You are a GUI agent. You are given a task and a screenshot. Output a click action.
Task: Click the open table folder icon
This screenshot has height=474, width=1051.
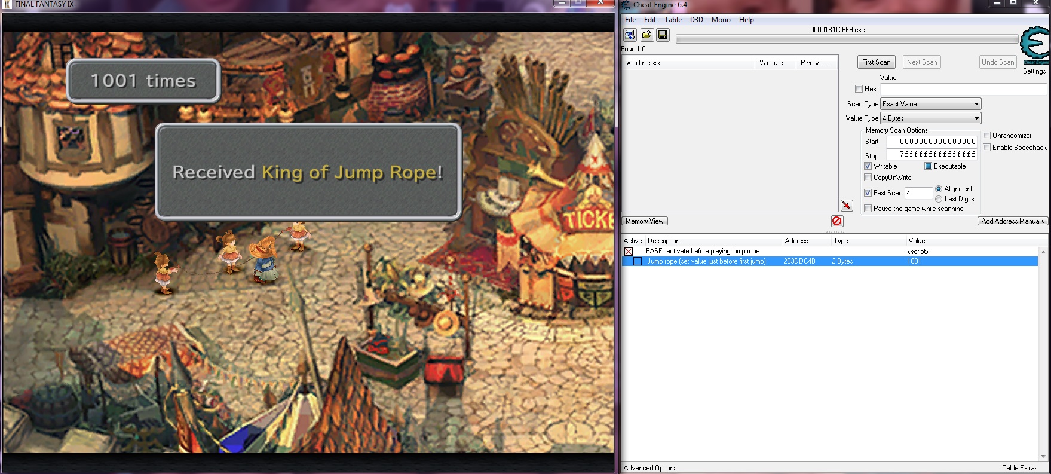point(646,35)
